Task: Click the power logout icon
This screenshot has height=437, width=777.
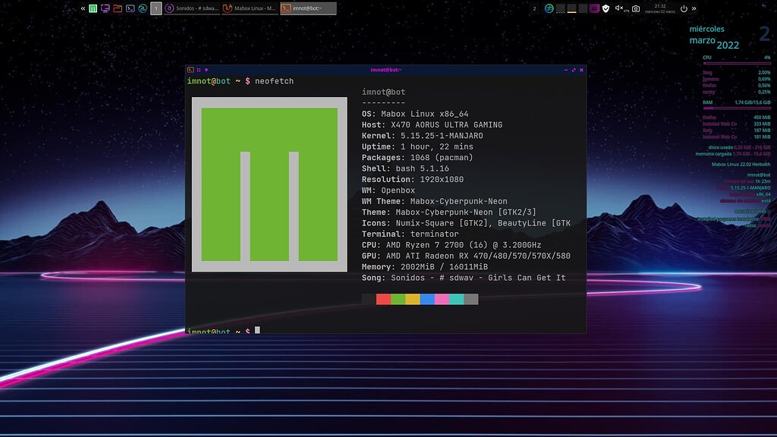Action: (x=684, y=9)
